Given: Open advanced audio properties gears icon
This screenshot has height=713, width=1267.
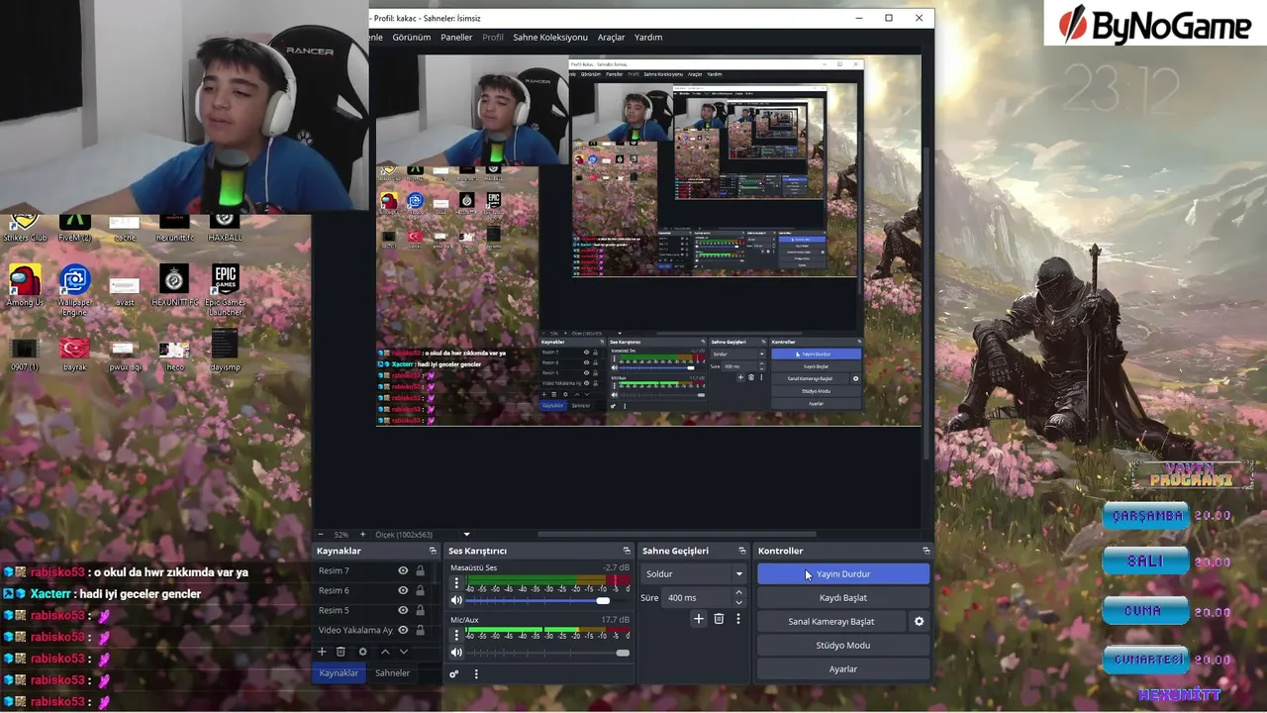Looking at the screenshot, I should tap(454, 674).
